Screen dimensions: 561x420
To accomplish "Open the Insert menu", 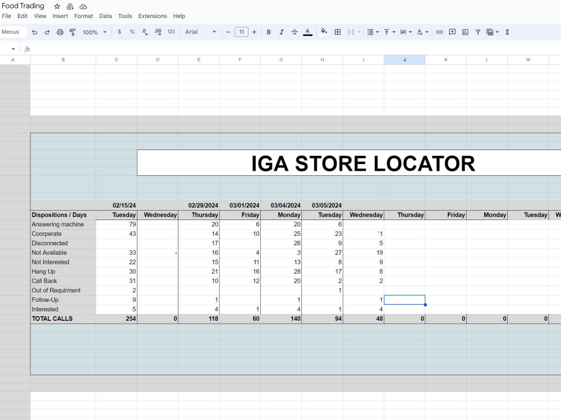I will [60, 16].
